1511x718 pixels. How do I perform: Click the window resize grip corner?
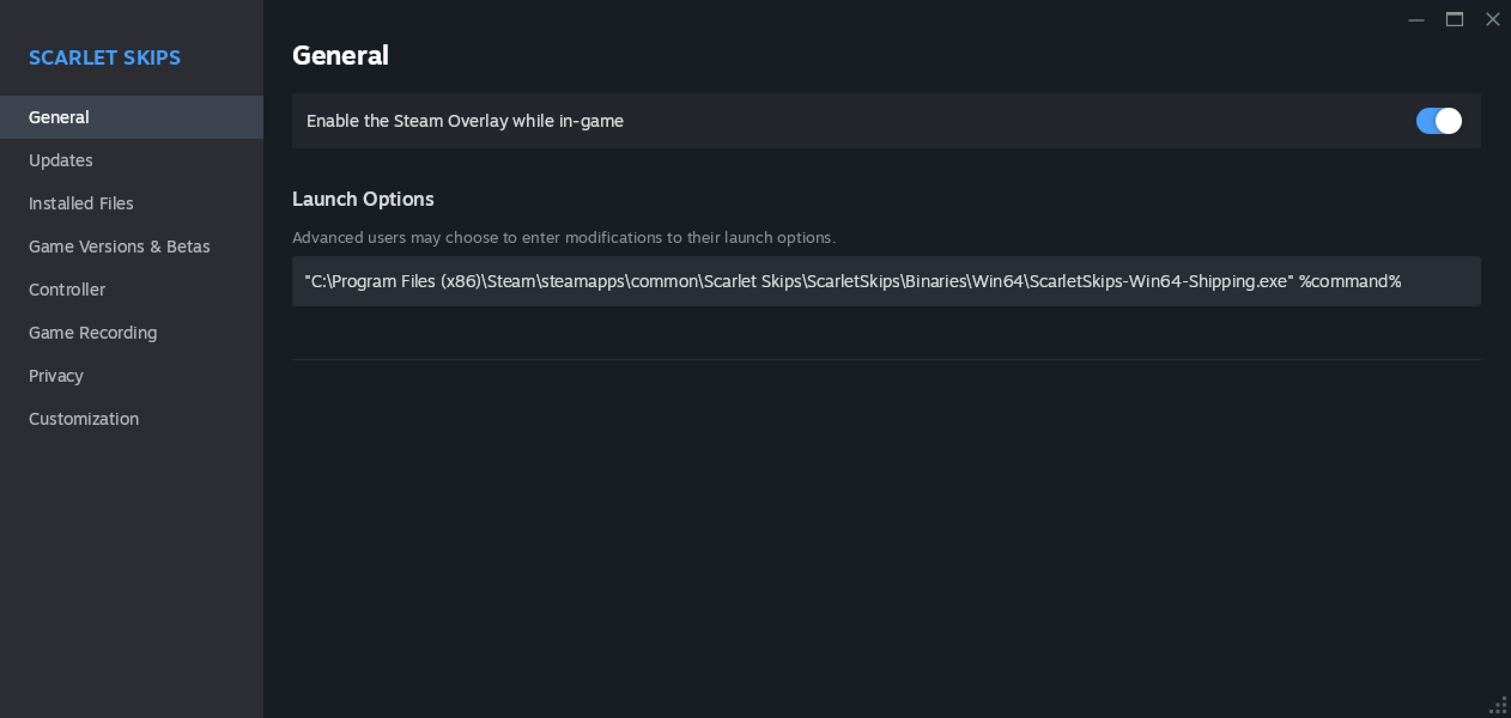[1498, 706]
